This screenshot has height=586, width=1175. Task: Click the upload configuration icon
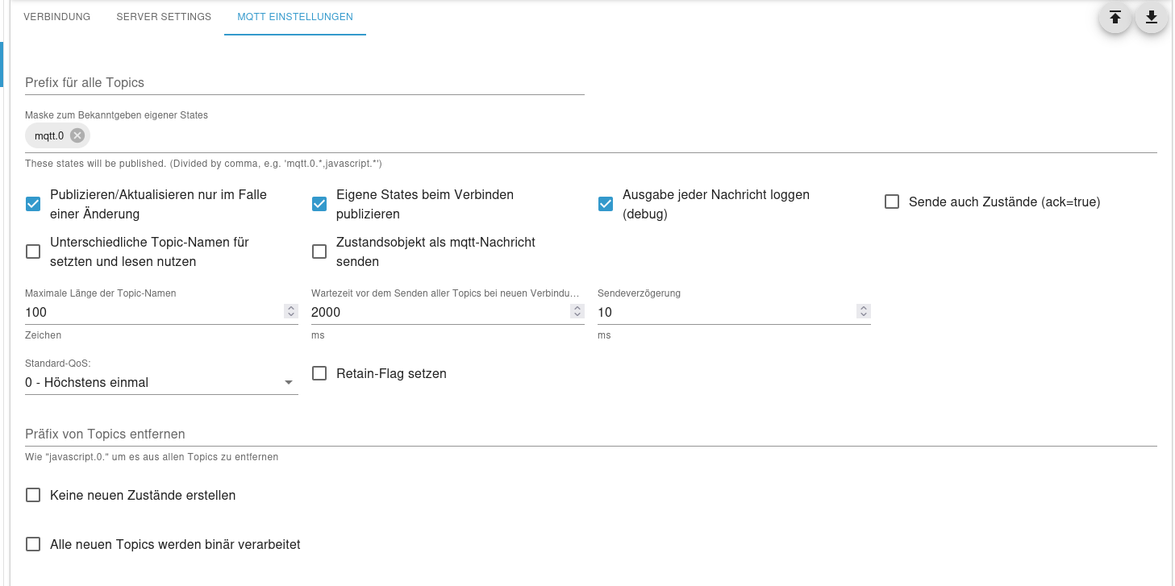pos(1115,18)
